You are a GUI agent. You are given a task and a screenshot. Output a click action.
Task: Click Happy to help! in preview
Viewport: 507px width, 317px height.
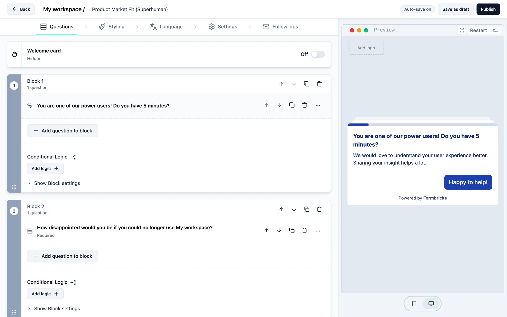[x=468, y=182]
